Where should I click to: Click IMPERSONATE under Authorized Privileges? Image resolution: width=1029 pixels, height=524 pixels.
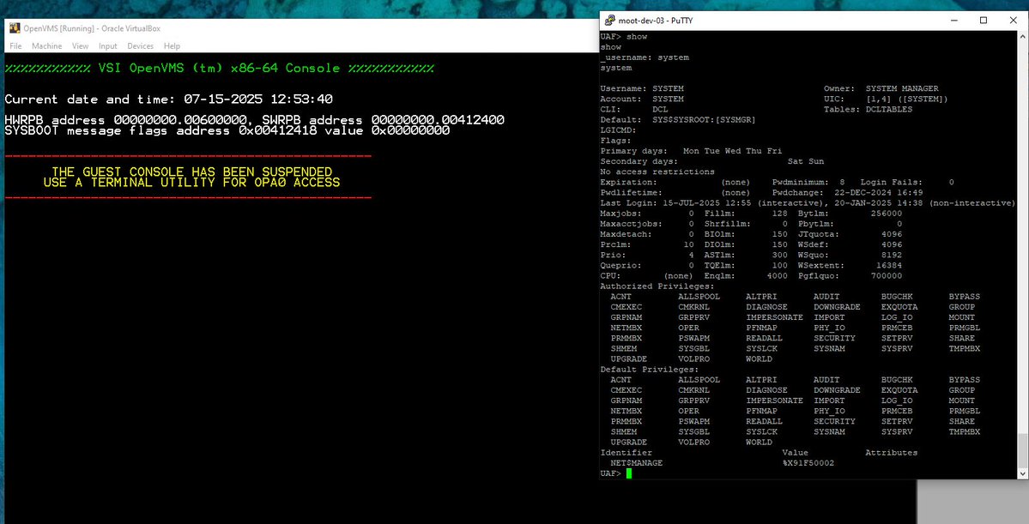(x=774, y=317)
